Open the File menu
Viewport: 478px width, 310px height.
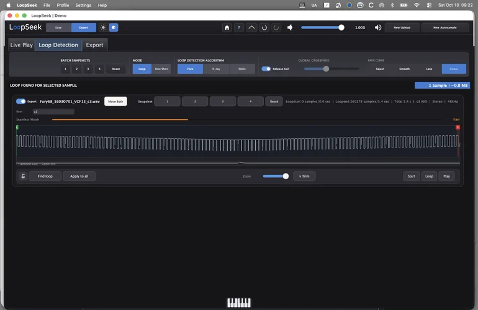(x=47, y=5)
